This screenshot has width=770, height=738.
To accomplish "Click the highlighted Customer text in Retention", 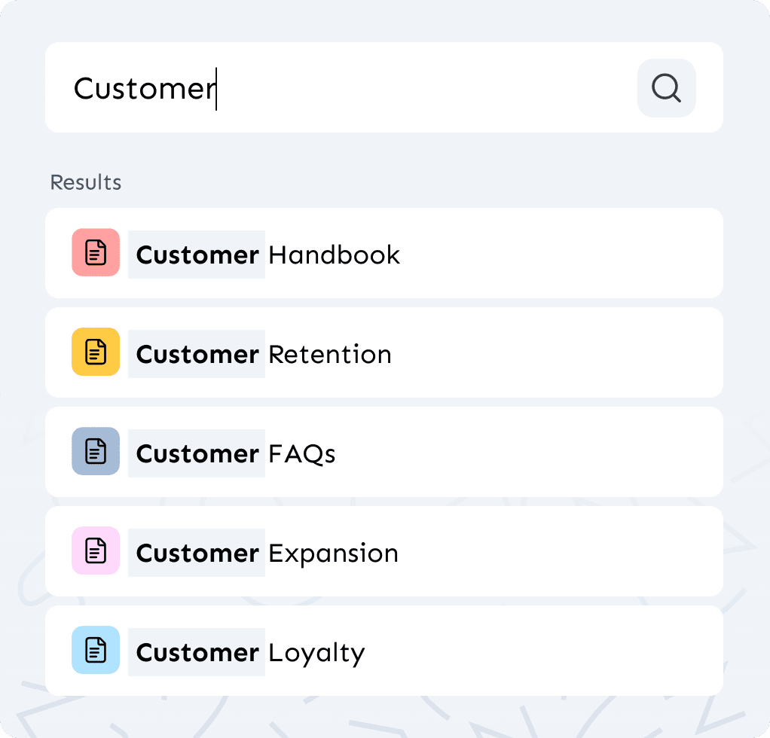I will click(x=197, y=355).
